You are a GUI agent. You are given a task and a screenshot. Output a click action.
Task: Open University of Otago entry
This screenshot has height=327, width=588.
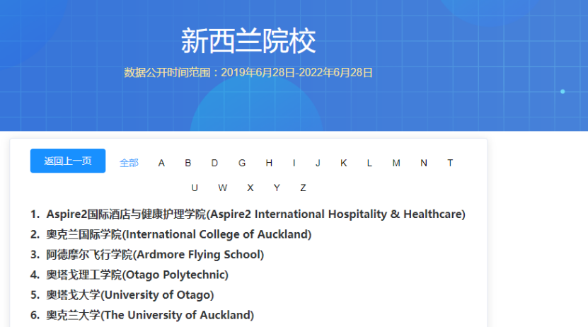(130, 294)
